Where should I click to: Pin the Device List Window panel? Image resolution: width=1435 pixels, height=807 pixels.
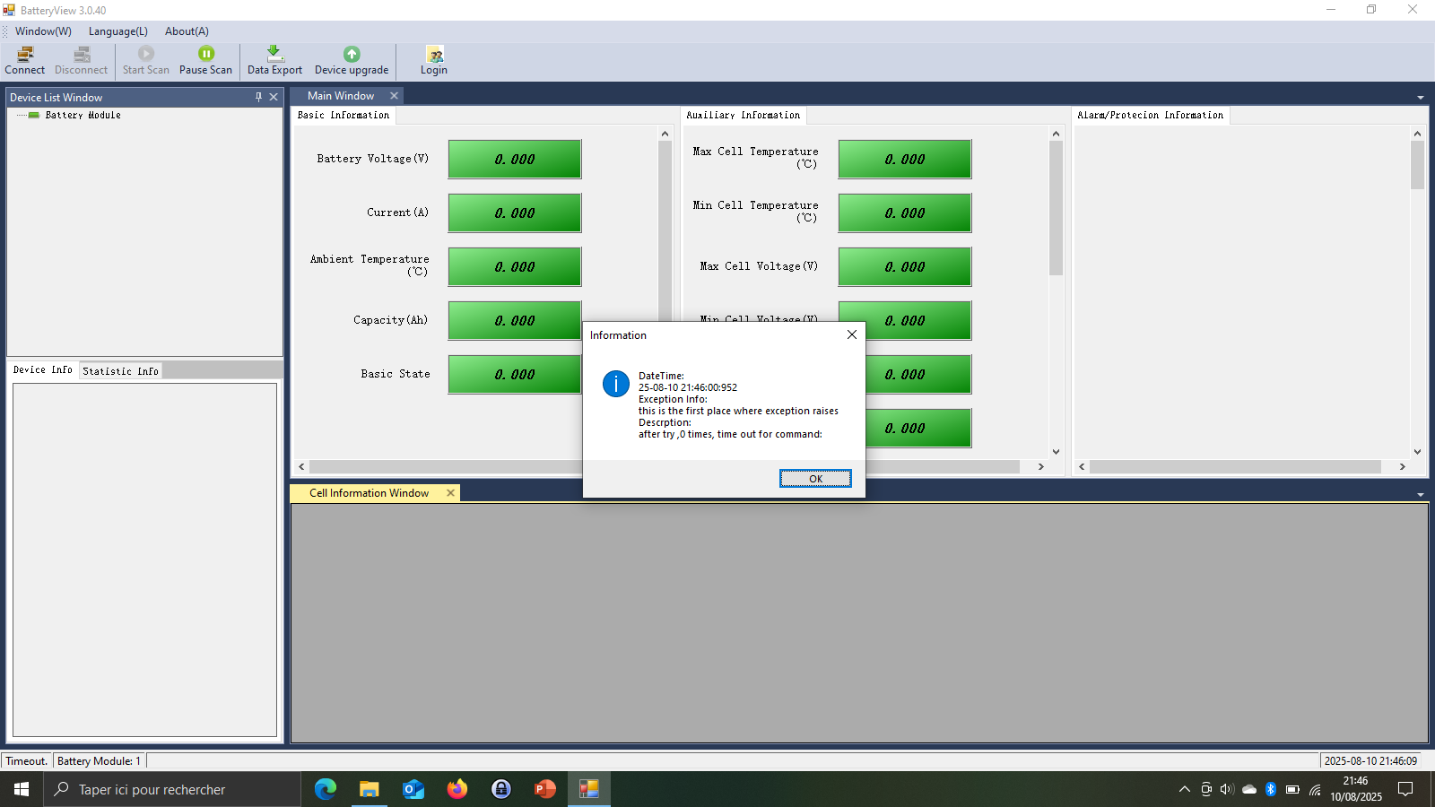258,97
